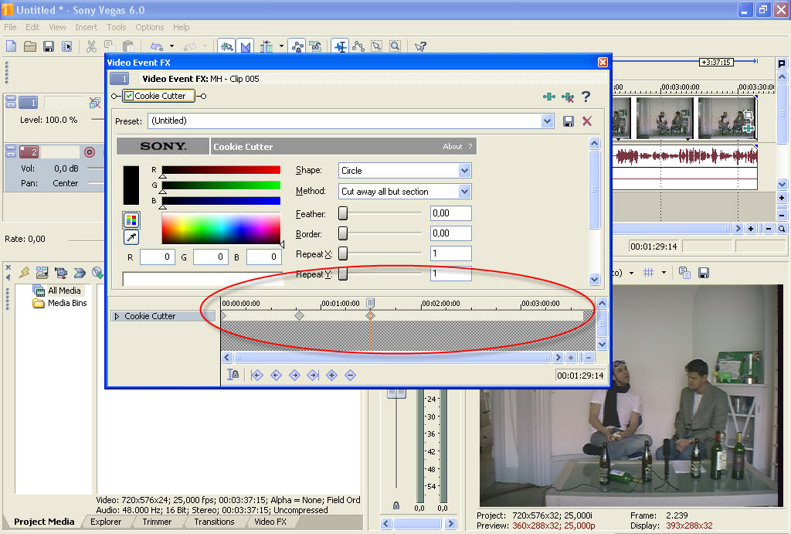Click the Undo arrow icon
Viewport: 791px width, 534px height.
coord(157,46)
